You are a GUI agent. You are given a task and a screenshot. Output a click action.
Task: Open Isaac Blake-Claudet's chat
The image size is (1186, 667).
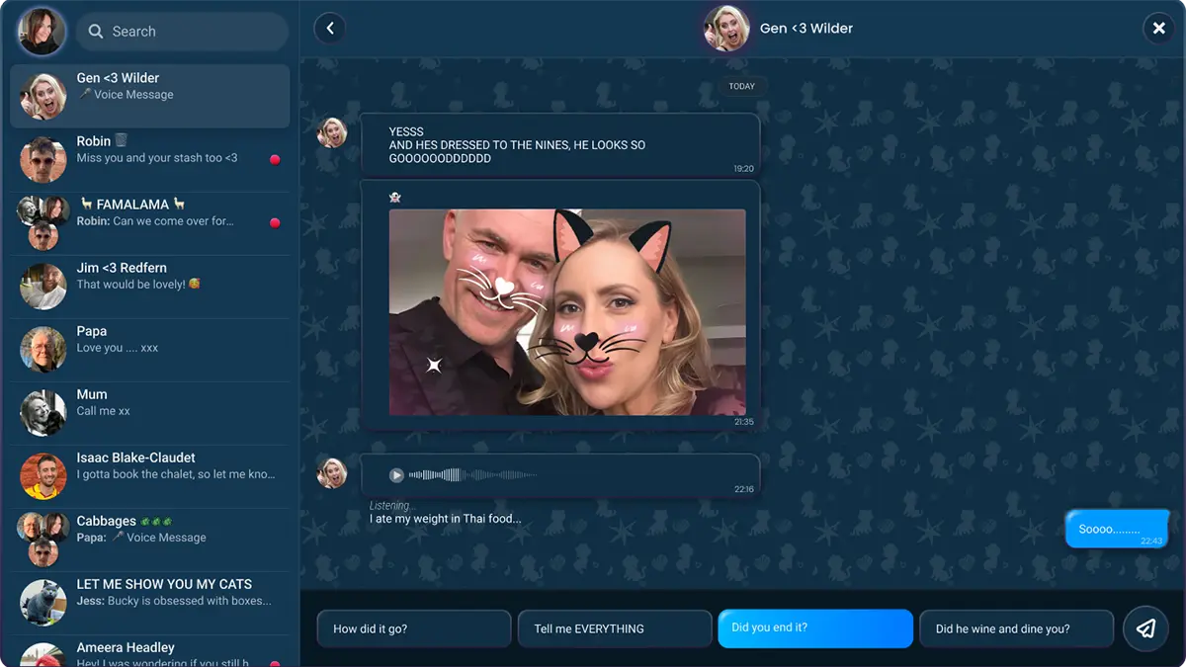pos(150,475)
